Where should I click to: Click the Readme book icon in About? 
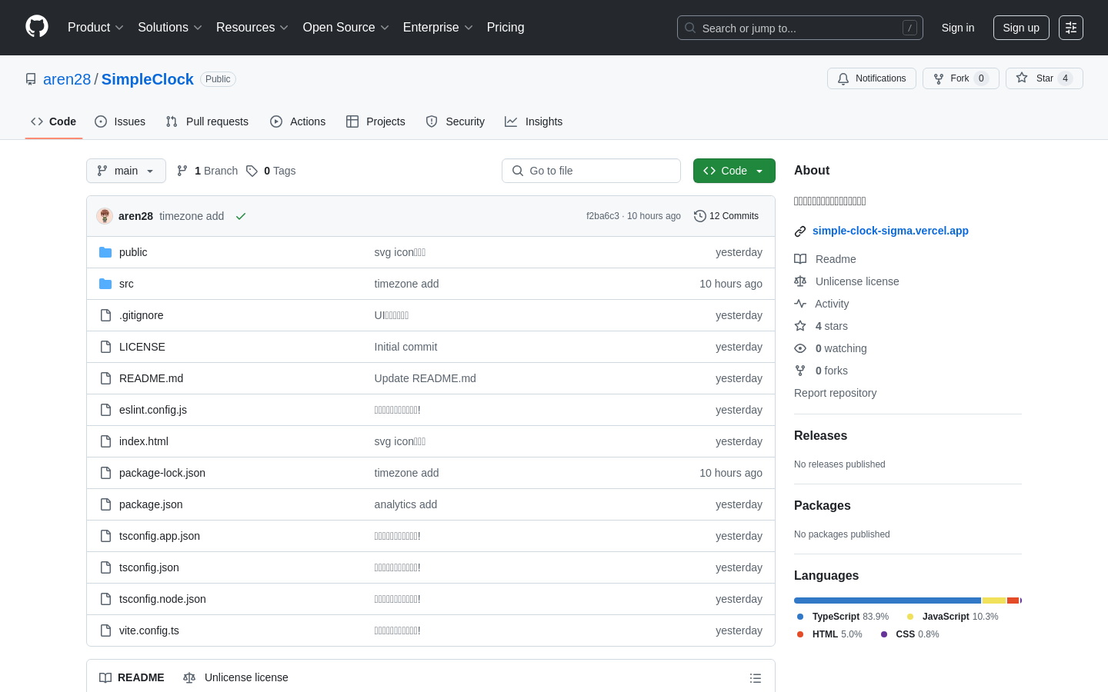pyautogui.click(x=800, y=259)
